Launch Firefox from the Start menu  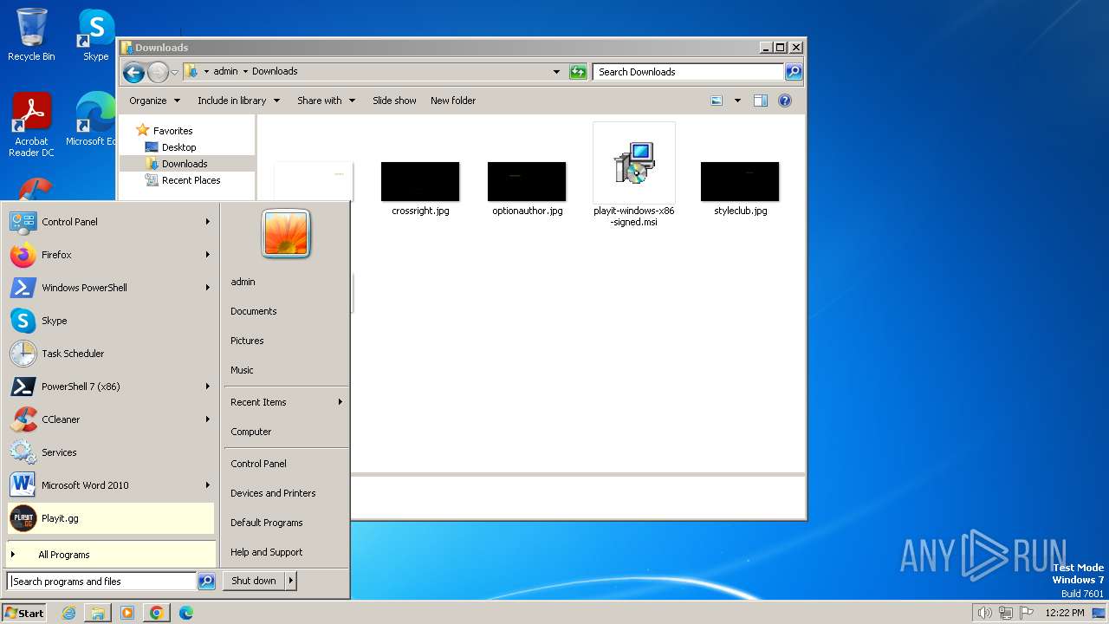(x=111, y=255)
